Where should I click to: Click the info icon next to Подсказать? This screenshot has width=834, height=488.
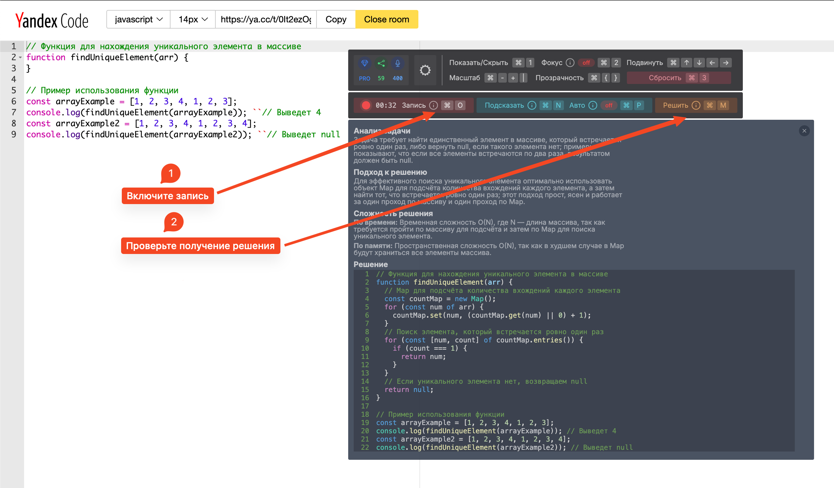coord(532,105)
